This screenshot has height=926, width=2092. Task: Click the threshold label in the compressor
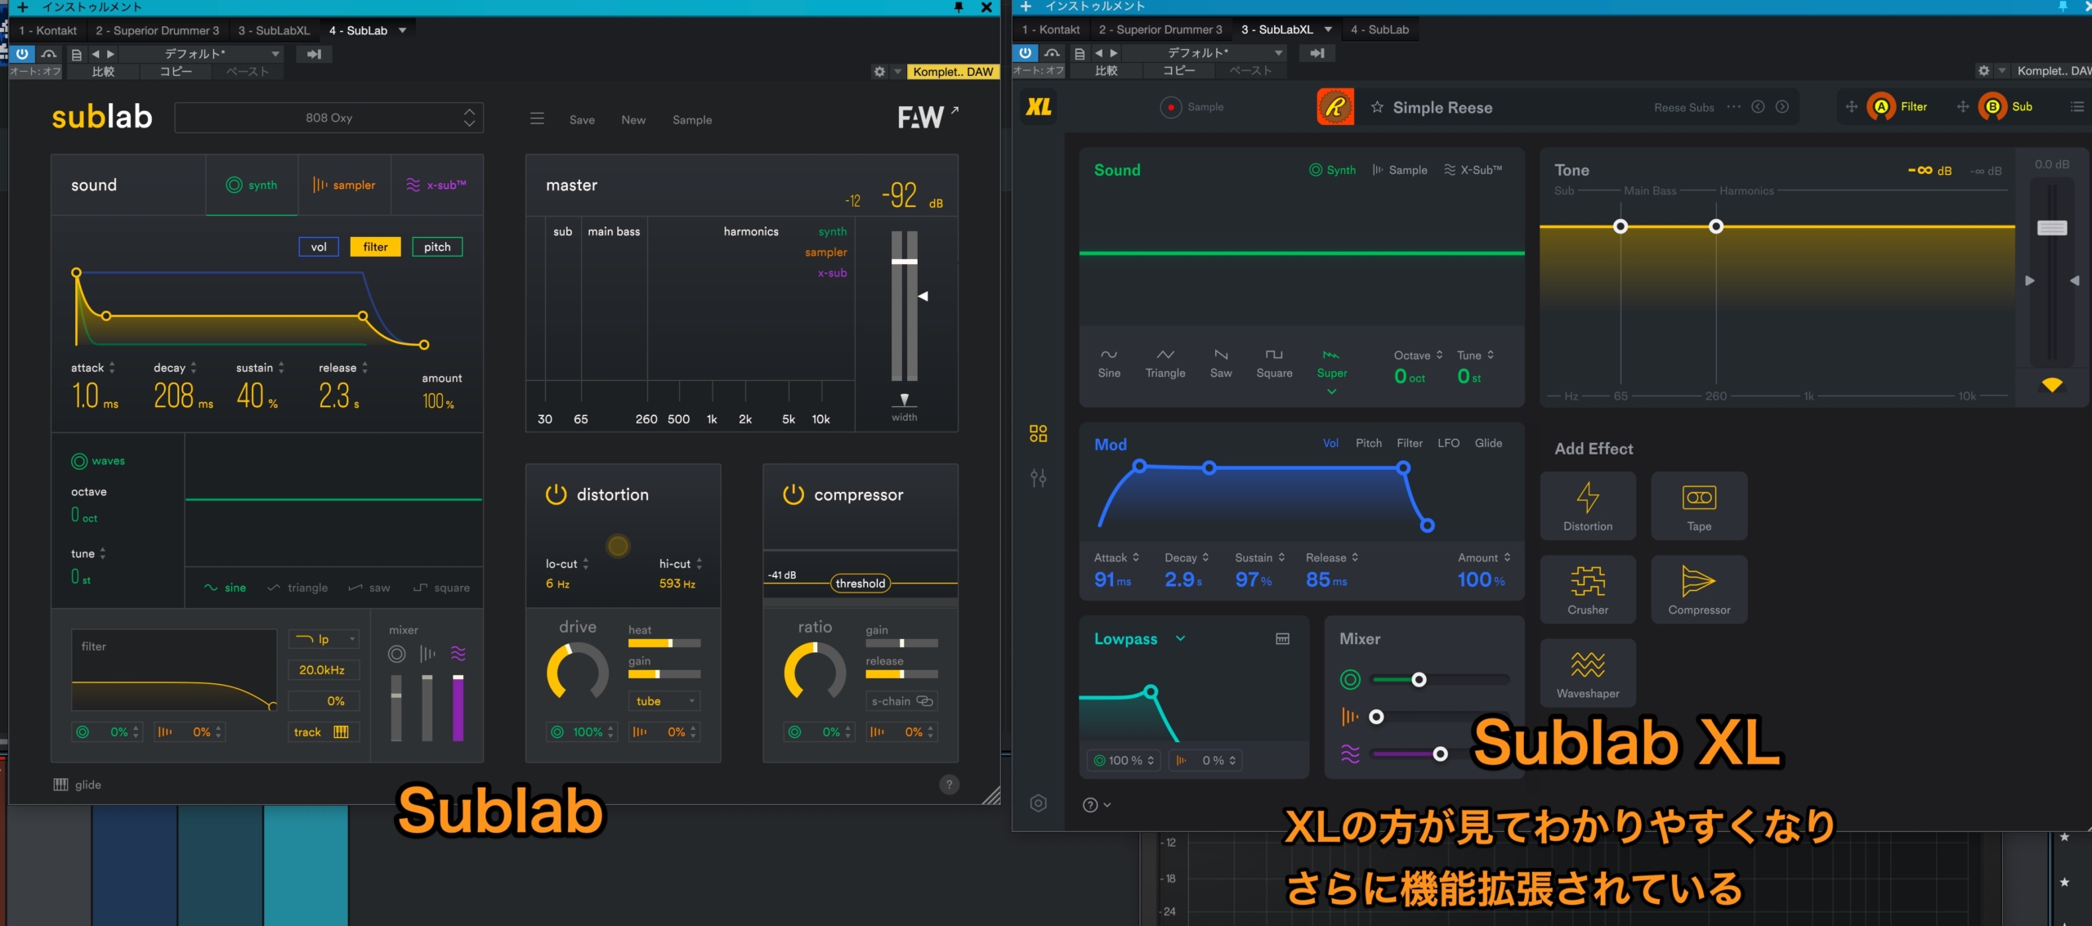click(859, 583)
